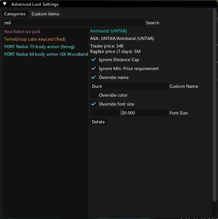Turn off Override font size checkbox

pyautogui.click(x=94, y=104)
